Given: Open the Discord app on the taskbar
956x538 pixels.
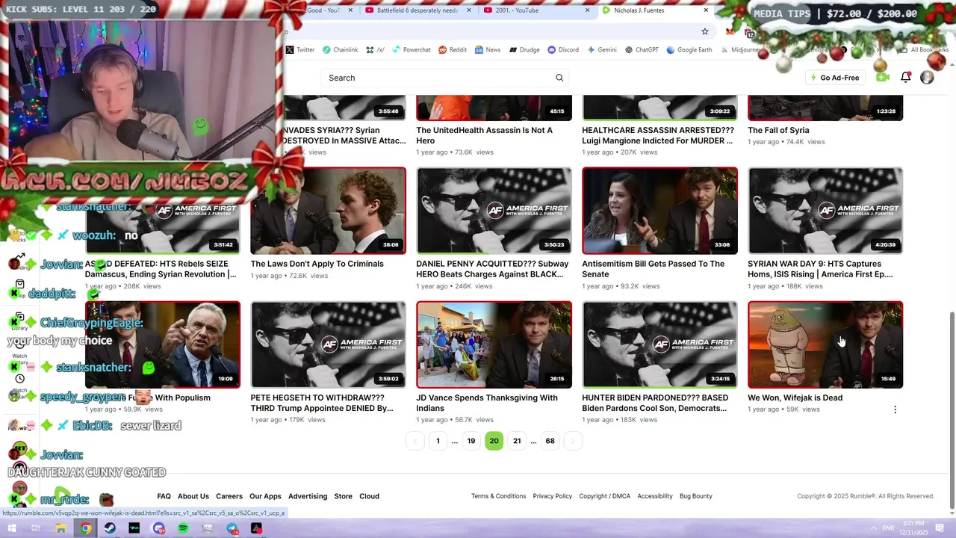Looking at the screenshot, I should [159, 528].
